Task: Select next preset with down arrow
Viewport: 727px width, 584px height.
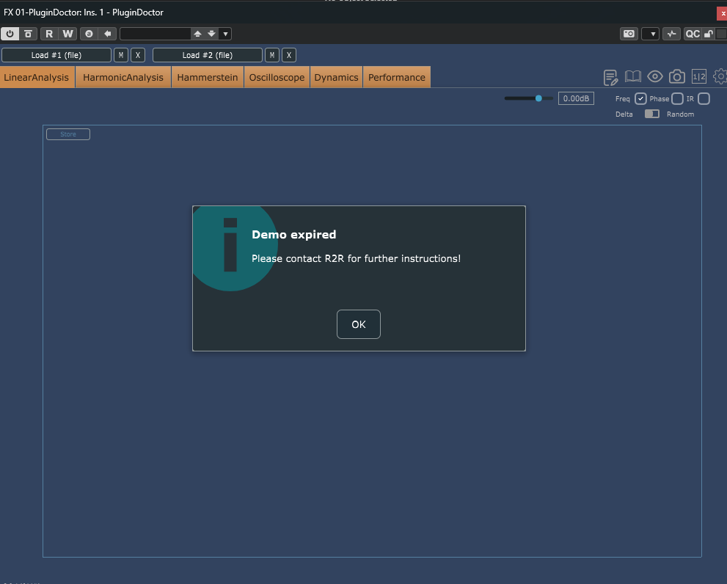Action: coord(211,34)
